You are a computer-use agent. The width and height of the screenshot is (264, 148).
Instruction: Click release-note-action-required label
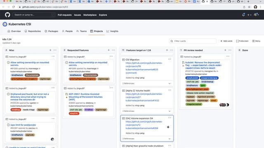click(x=200, y=93)
